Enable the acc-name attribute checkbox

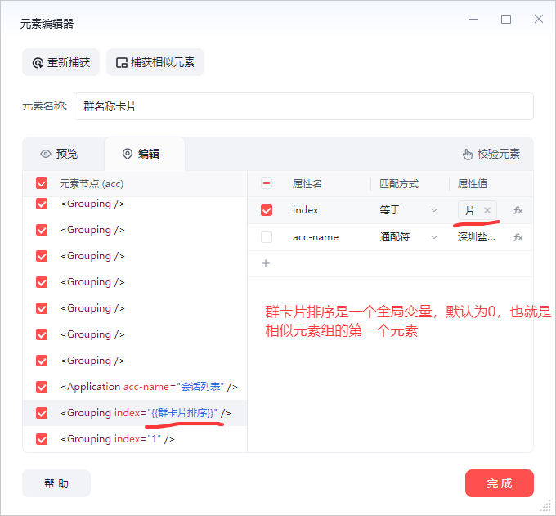(x=267, y=237)
